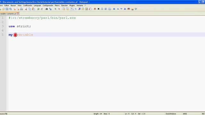205x115 pixels.
Task: Open the Editar menu
Action: [x=6, y=5]
